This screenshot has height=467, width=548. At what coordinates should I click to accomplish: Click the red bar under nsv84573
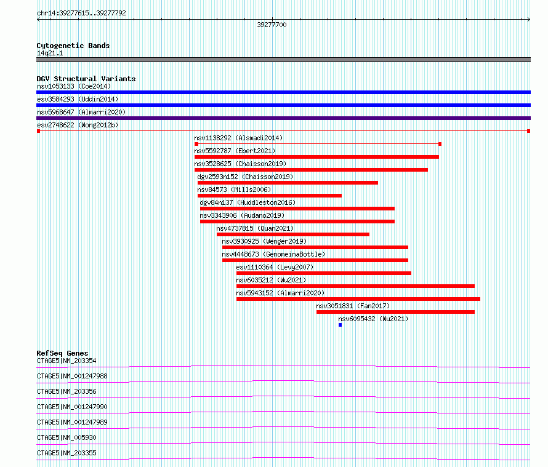tap(270, 196)
